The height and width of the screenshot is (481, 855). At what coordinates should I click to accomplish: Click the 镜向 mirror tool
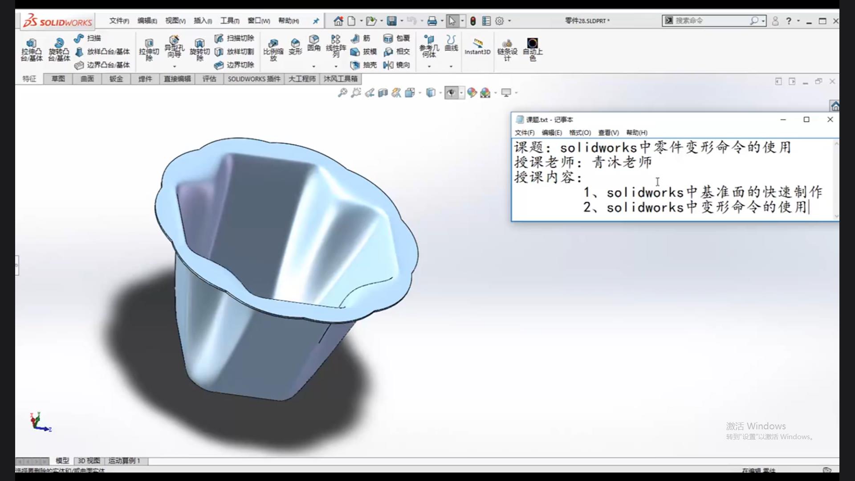tap(397, 65)
